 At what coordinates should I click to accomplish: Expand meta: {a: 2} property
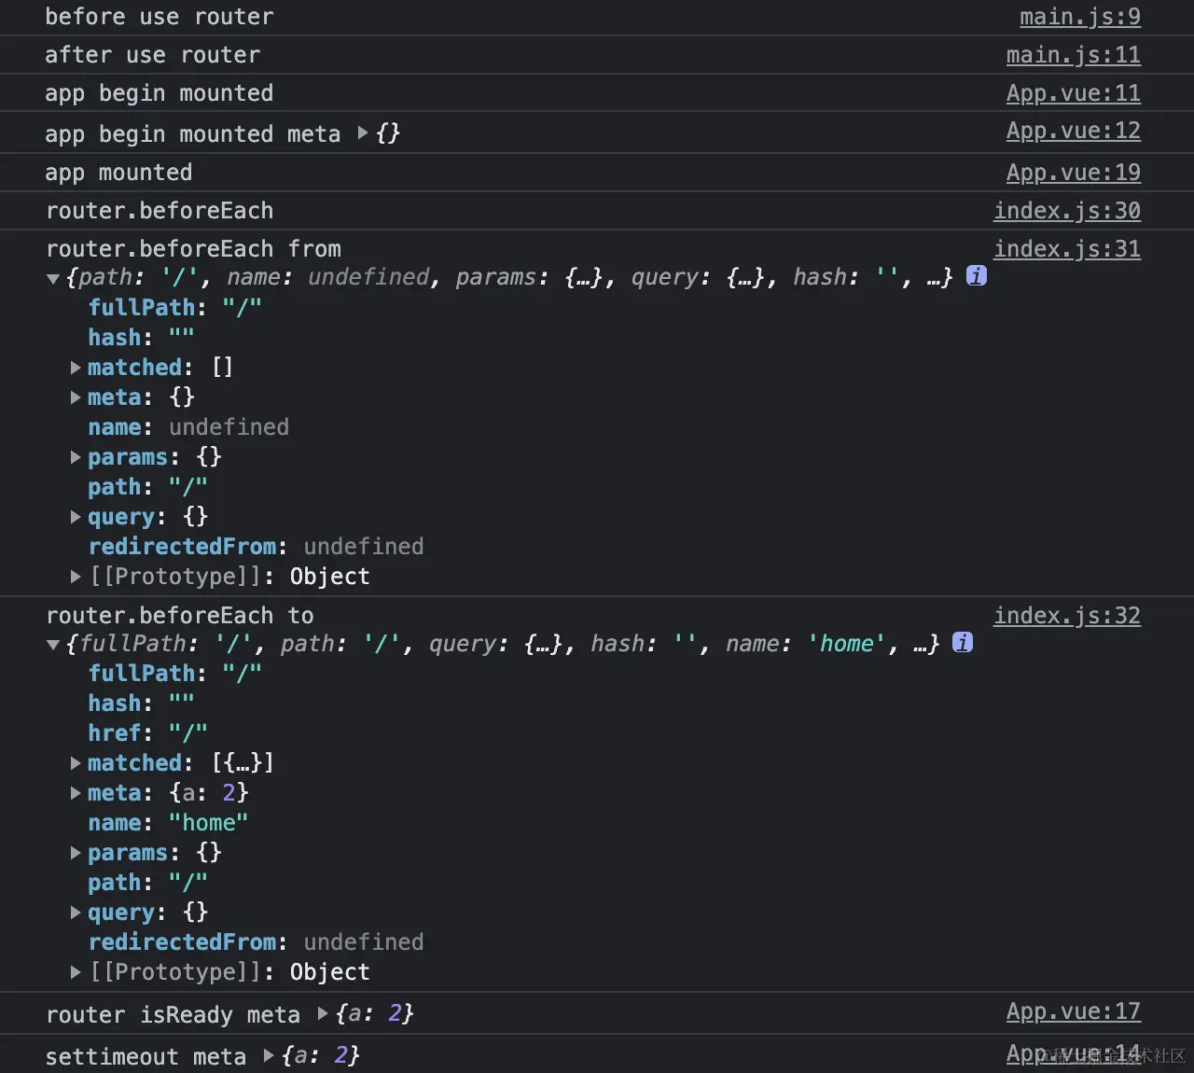pyautogui.click(x=76, y=793)
